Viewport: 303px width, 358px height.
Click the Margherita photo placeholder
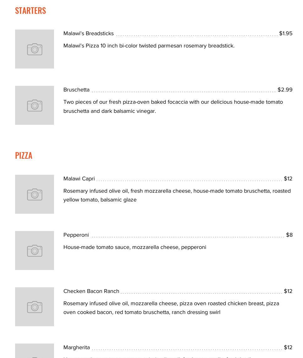35,351
